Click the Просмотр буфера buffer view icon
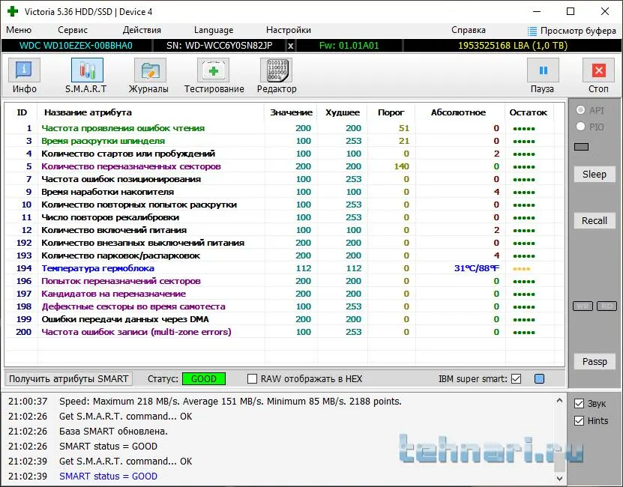The width and height of the screenshot is (623, 487). point(532,31)
